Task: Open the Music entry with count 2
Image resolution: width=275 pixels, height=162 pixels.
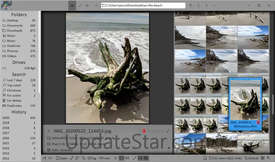Action: point(19,36)
